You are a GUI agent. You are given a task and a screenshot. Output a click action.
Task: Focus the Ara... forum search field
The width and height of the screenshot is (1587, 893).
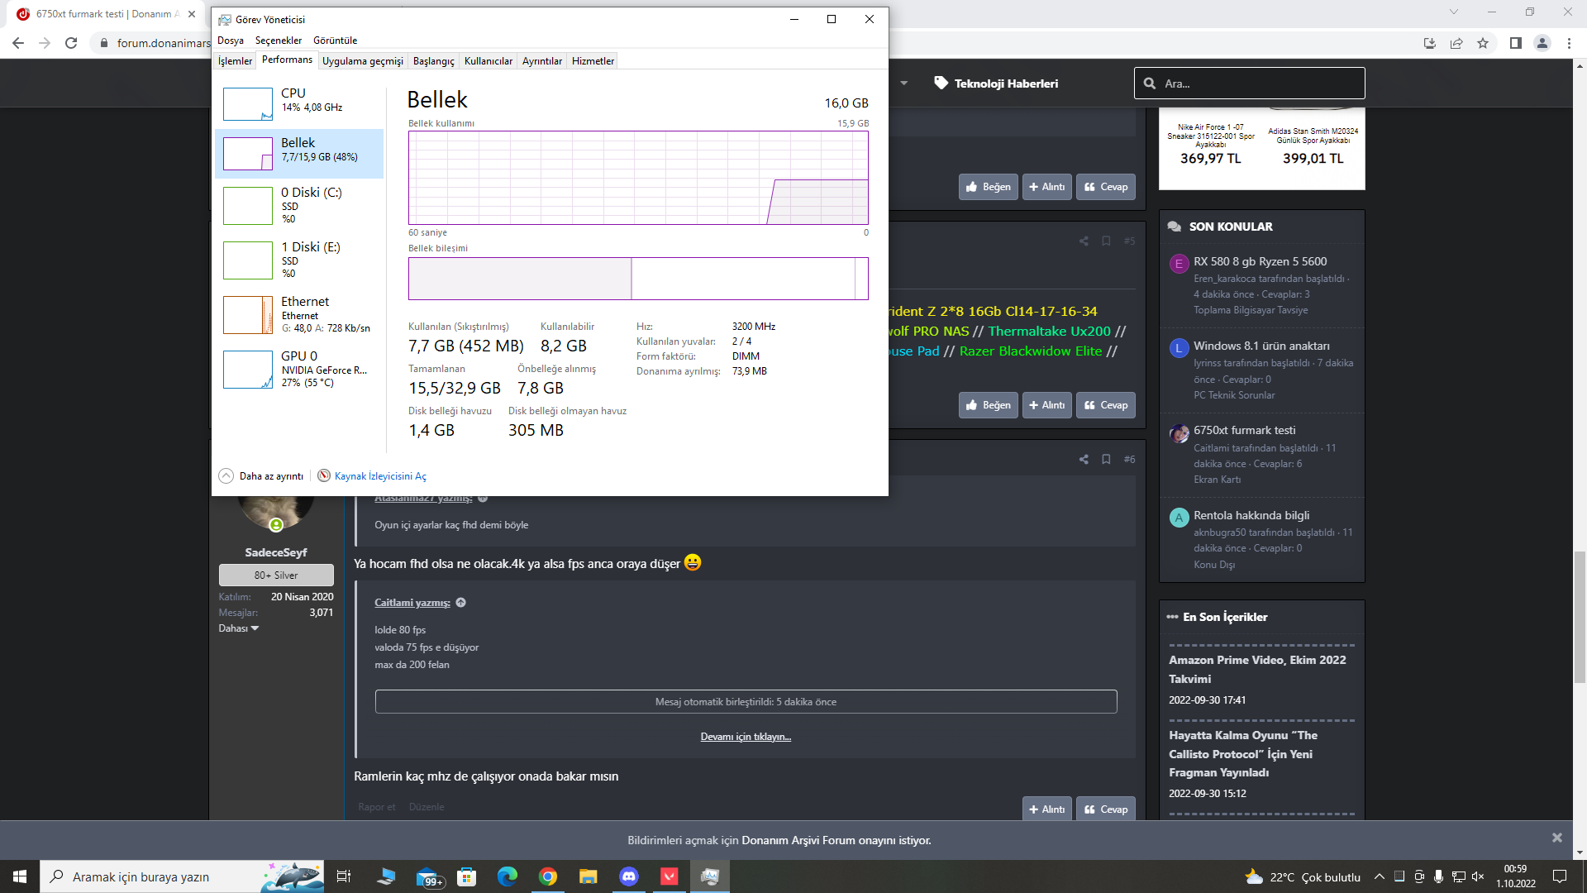[1250, 84]
